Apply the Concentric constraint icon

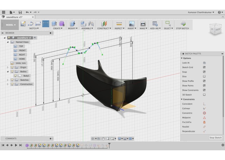coord(204,113)
